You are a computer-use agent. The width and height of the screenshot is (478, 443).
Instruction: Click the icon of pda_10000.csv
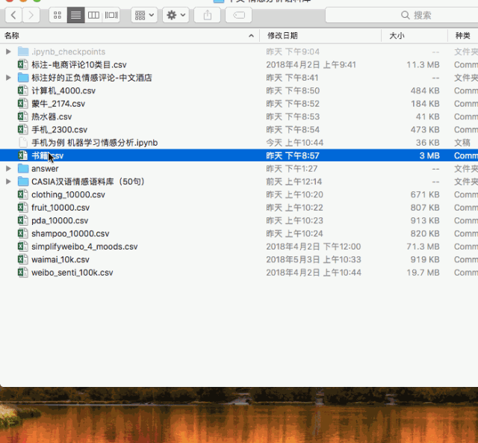pos(23,220)
